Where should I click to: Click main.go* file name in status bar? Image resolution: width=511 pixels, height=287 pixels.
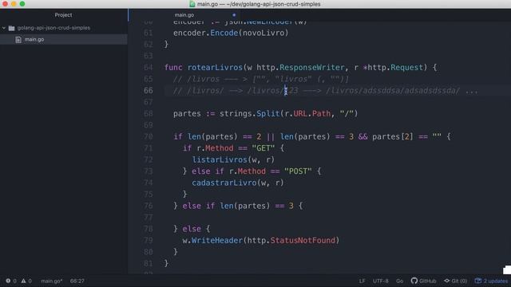pos(51,281)
